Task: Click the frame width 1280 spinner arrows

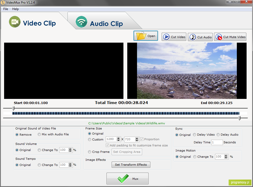Action: 119,139
